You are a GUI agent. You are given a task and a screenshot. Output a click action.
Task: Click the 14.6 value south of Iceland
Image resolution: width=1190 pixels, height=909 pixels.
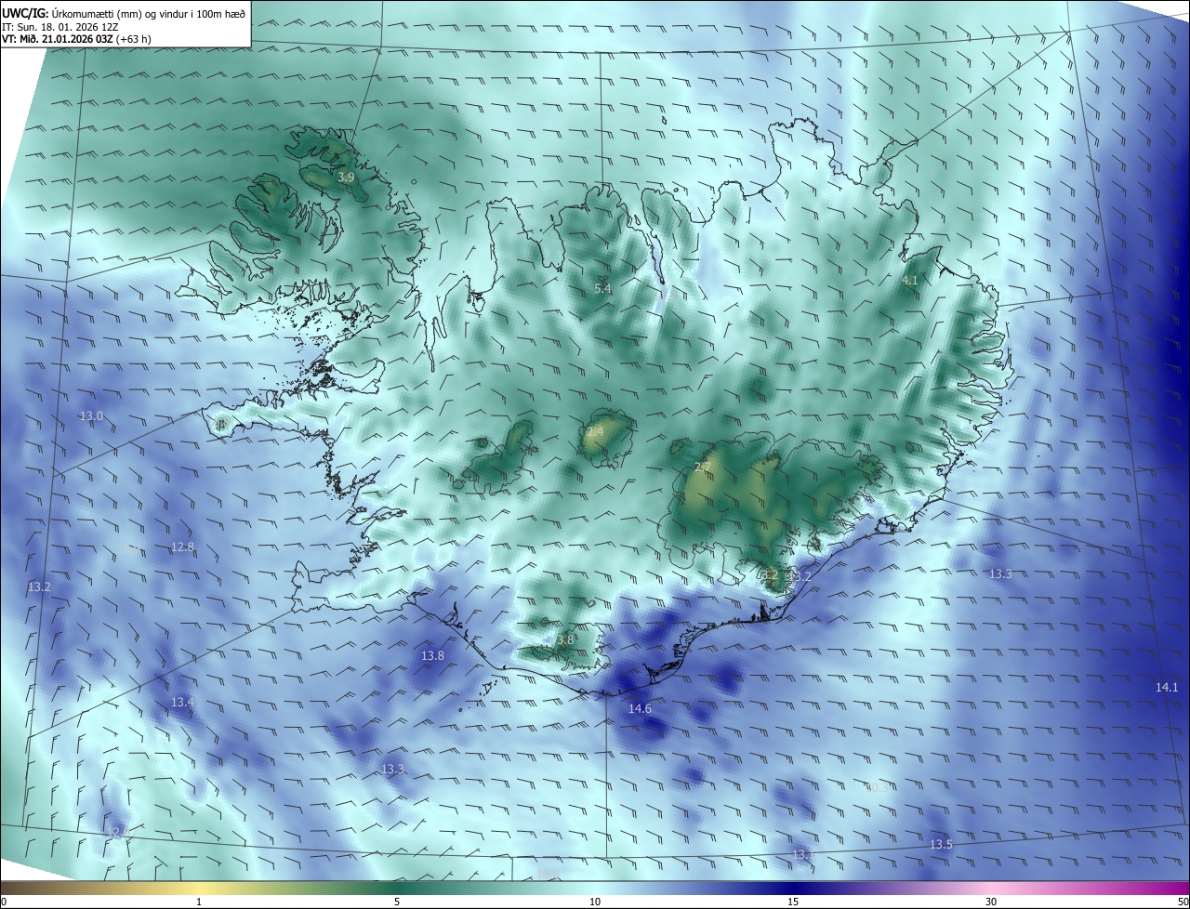click(x=640, y=708)
